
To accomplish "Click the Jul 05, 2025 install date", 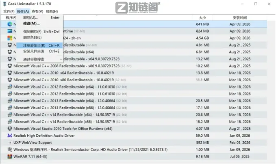I will pyautogui.click(x=240, y=156).
